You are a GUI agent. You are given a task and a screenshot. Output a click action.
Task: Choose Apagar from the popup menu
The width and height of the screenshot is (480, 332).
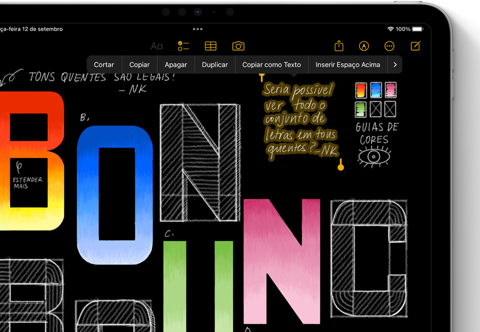176,65
